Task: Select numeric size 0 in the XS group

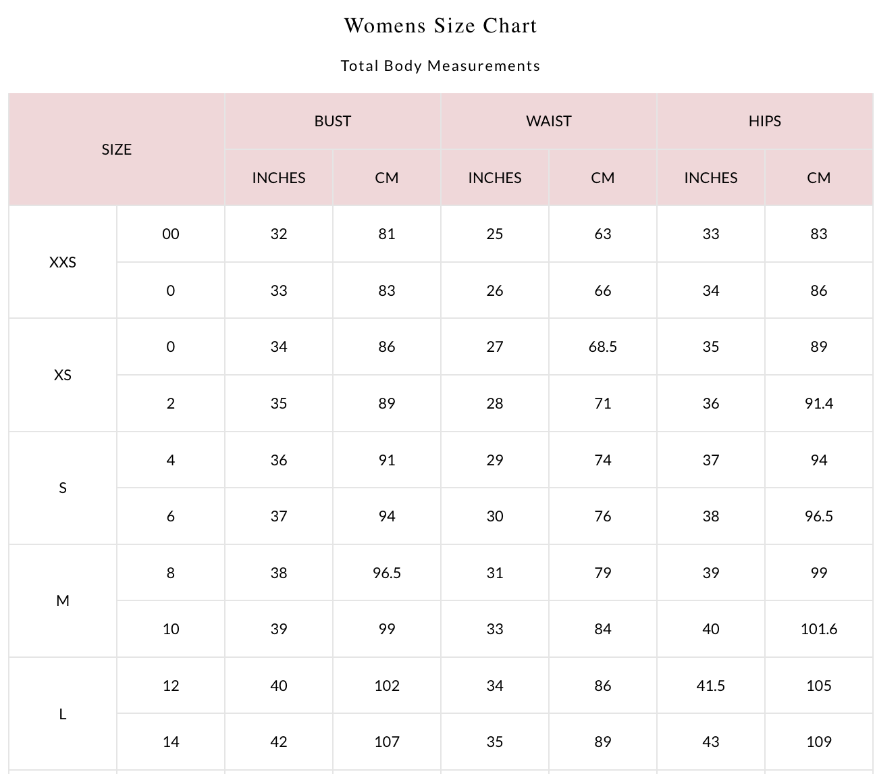Action: [x=171, y=346]
